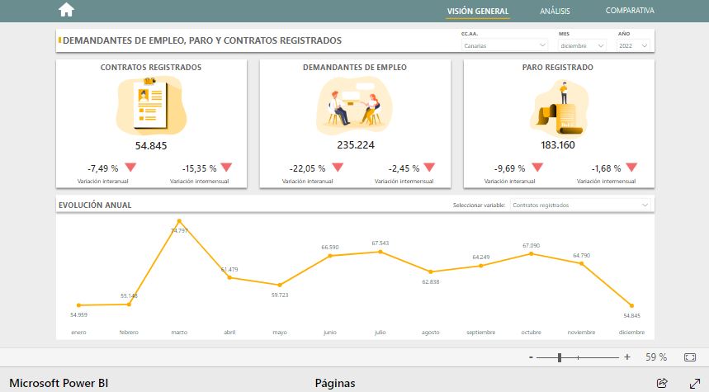709x392 pixels.
Task: Click the febrero axis label
Action: pos(129,333)
